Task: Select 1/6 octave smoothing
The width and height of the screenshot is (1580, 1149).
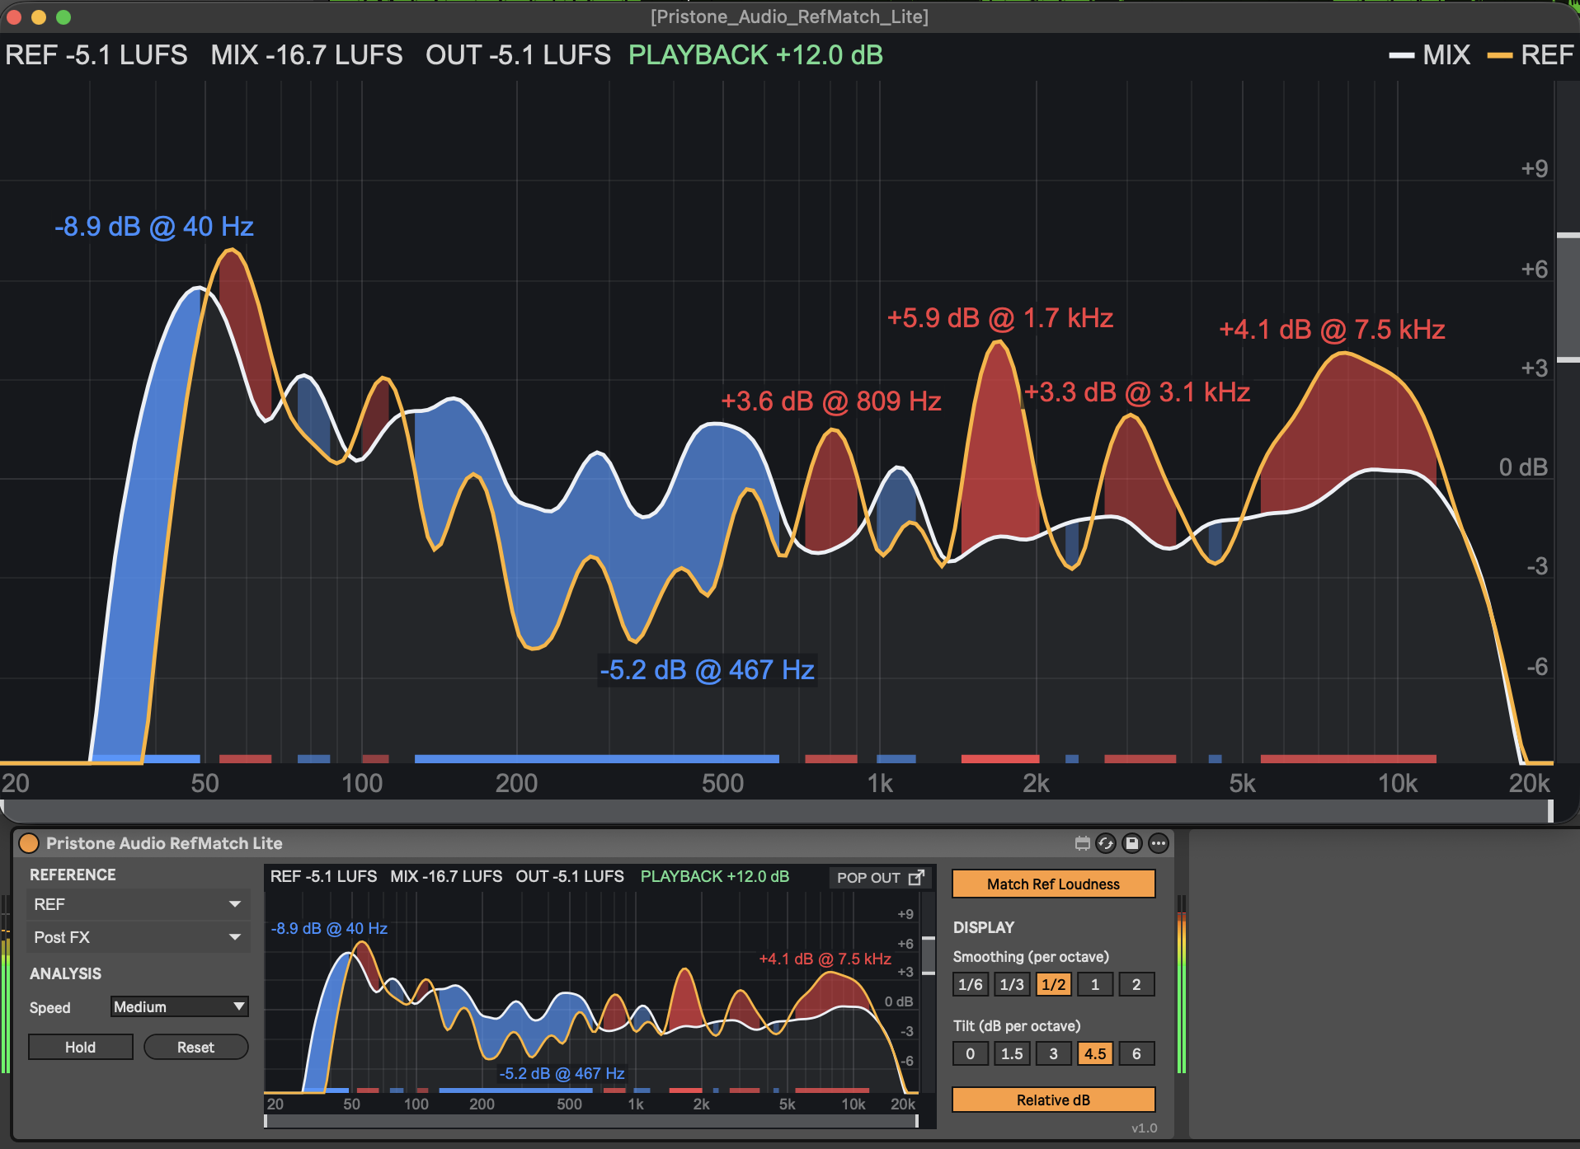Action: [971, 984]
